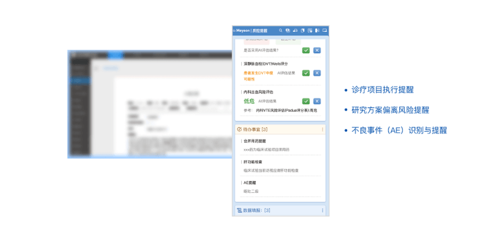Click the search magnifier icon in Mayson header

tap(281, 31)
